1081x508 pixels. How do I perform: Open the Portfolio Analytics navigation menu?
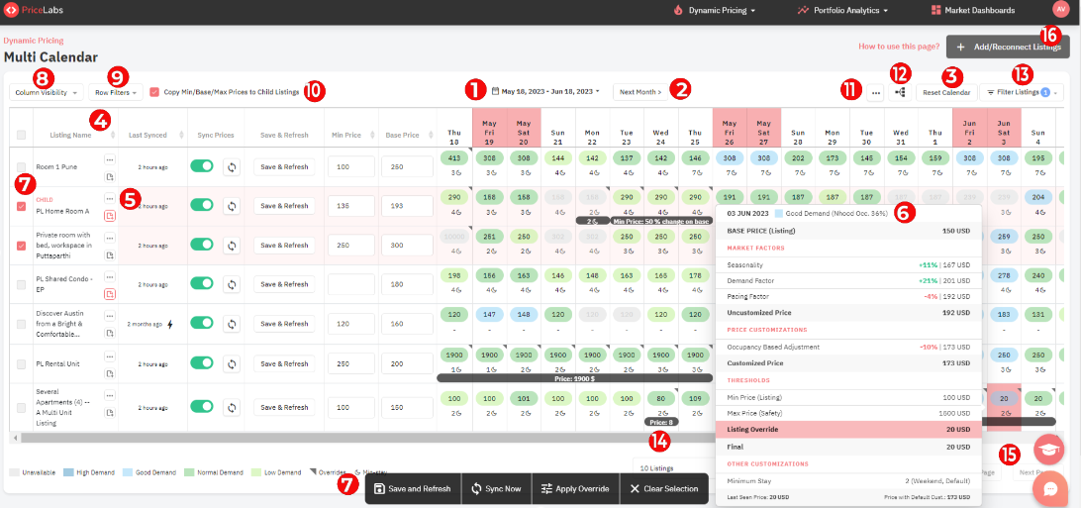(842, 10)
